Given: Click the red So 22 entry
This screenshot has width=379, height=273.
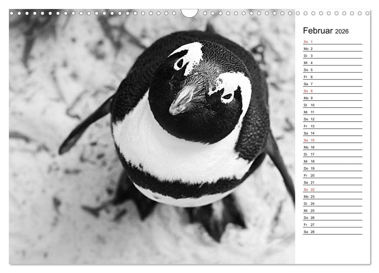Looking at the screenshot, I should [332, 190].
